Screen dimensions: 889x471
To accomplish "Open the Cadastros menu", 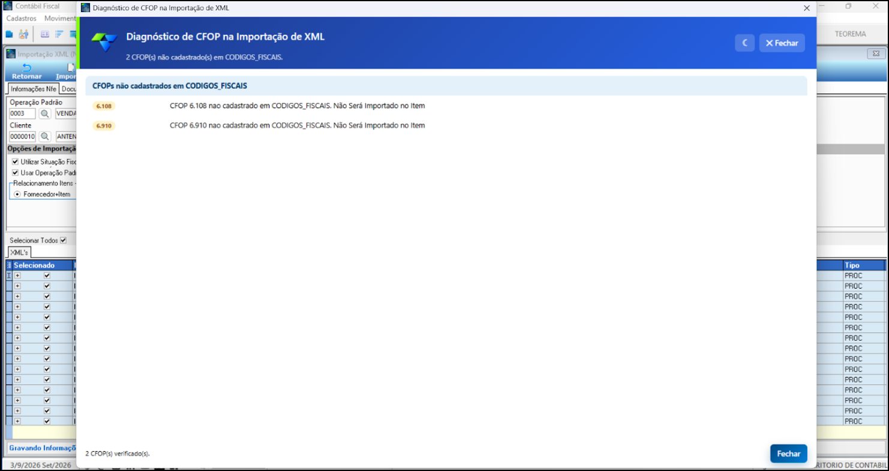I will coord(21,19).
